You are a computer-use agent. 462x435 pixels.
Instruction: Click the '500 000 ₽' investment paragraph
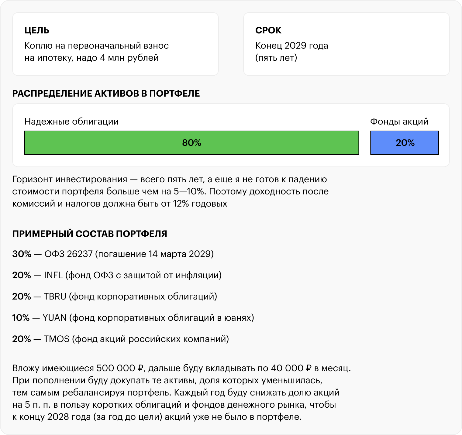pos(181,392)
